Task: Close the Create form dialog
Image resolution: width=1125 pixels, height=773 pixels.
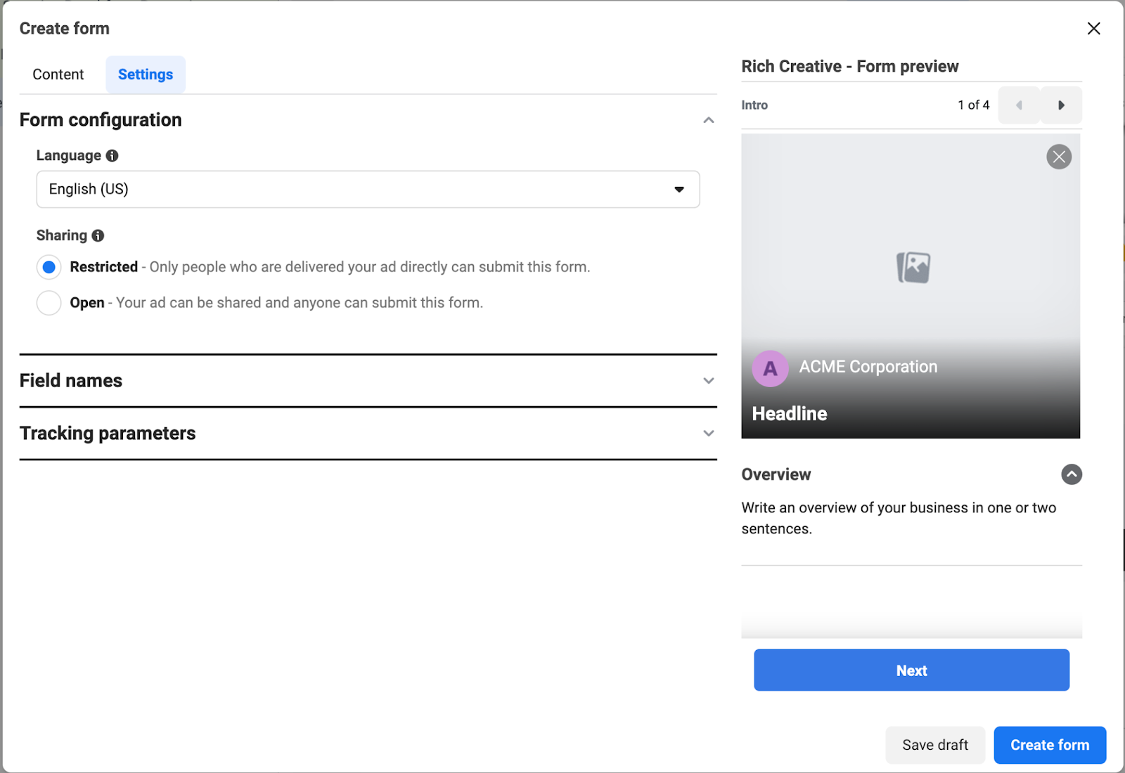Action: click(x=1093, y=29)
